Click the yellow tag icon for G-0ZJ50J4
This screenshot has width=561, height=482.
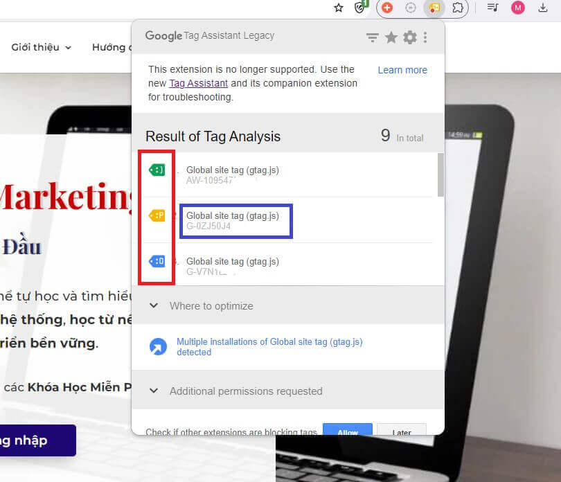pyautogui.click(x=157, y=215)
